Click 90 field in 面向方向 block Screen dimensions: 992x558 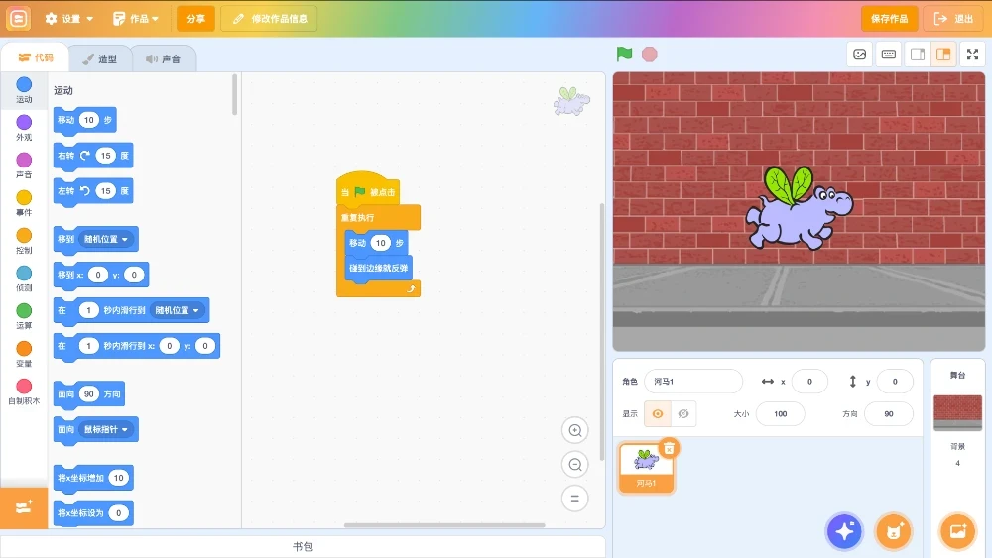[x=89, y=394]
